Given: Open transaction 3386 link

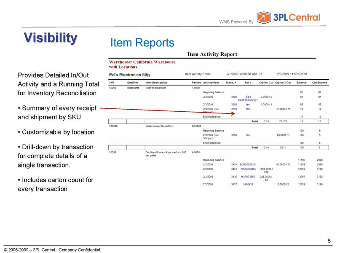Looking at the screenshot, I should (x=234, y=97).
